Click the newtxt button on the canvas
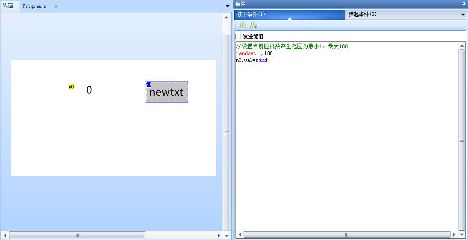Screen dimensions: 468x240 click(x=167, y=92)
